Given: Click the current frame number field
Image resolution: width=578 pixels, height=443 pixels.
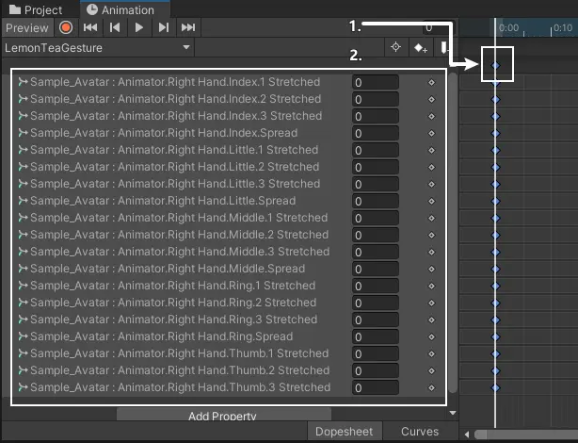Looking at the screenshot, I should tap(439, 27).
